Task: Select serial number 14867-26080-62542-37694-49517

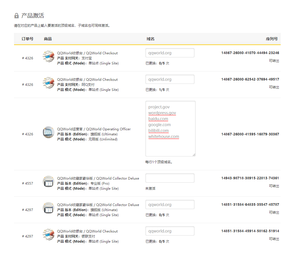Action: point(250,79)
